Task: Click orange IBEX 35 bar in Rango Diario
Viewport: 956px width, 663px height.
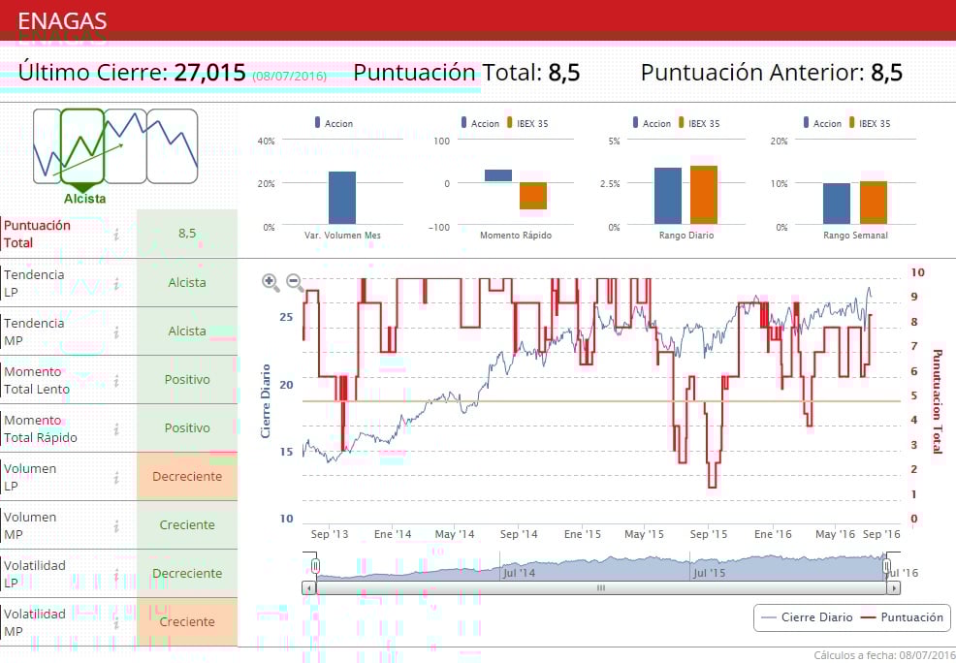Action: (704, 195)
